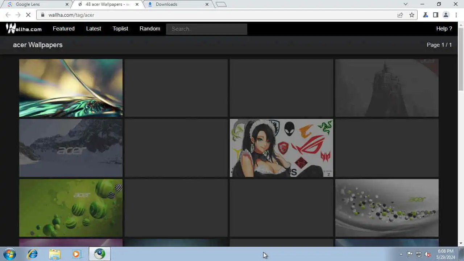Open Windows Explorer from the taskbar
Image resolution: width=464 pixels, height=261 pixels.
tap(55, 254)
